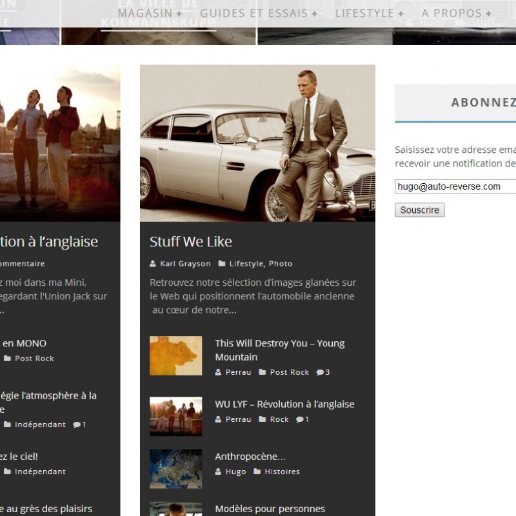Viewport: 516px width, 516px height.
Task: Click the author icon next to Hugo
Action: click(218, 471)
